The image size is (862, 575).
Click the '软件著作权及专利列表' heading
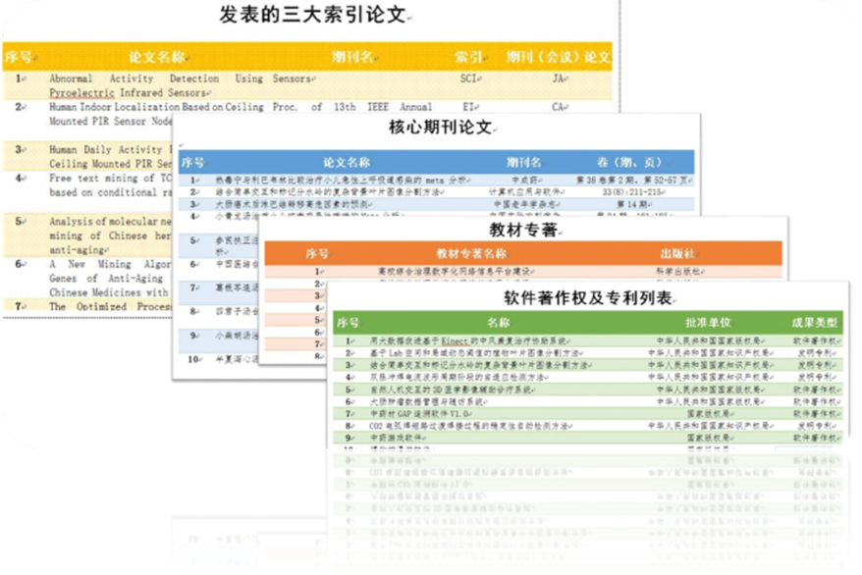tap(587, 298)
